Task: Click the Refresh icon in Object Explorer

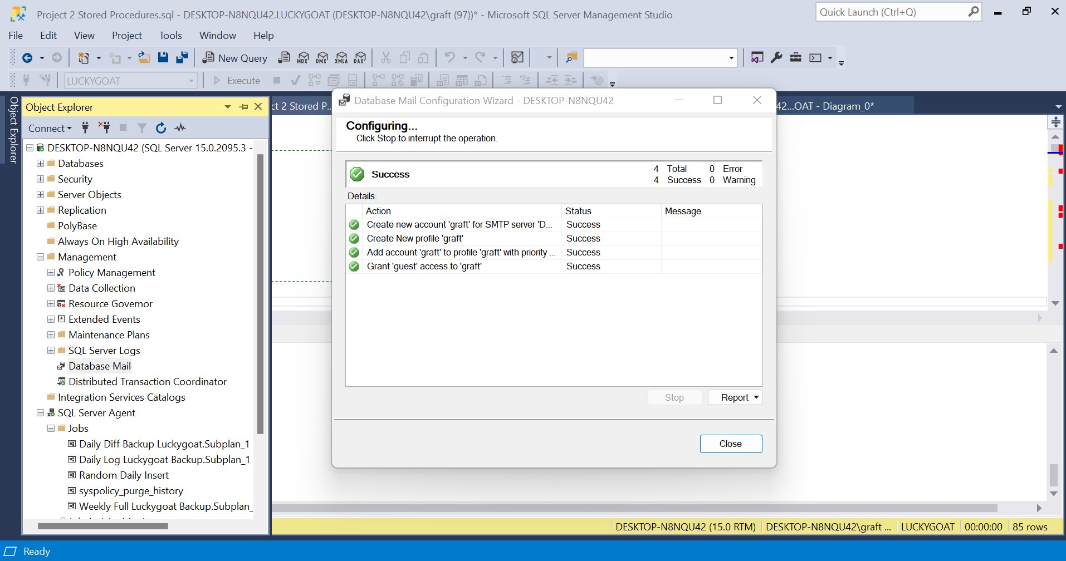Action: (x=161, y=128)
